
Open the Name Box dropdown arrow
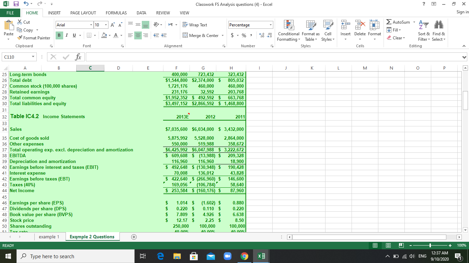coord(32,57)
